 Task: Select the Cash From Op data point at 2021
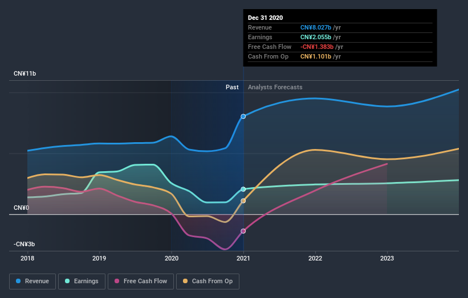click(243, 201)
